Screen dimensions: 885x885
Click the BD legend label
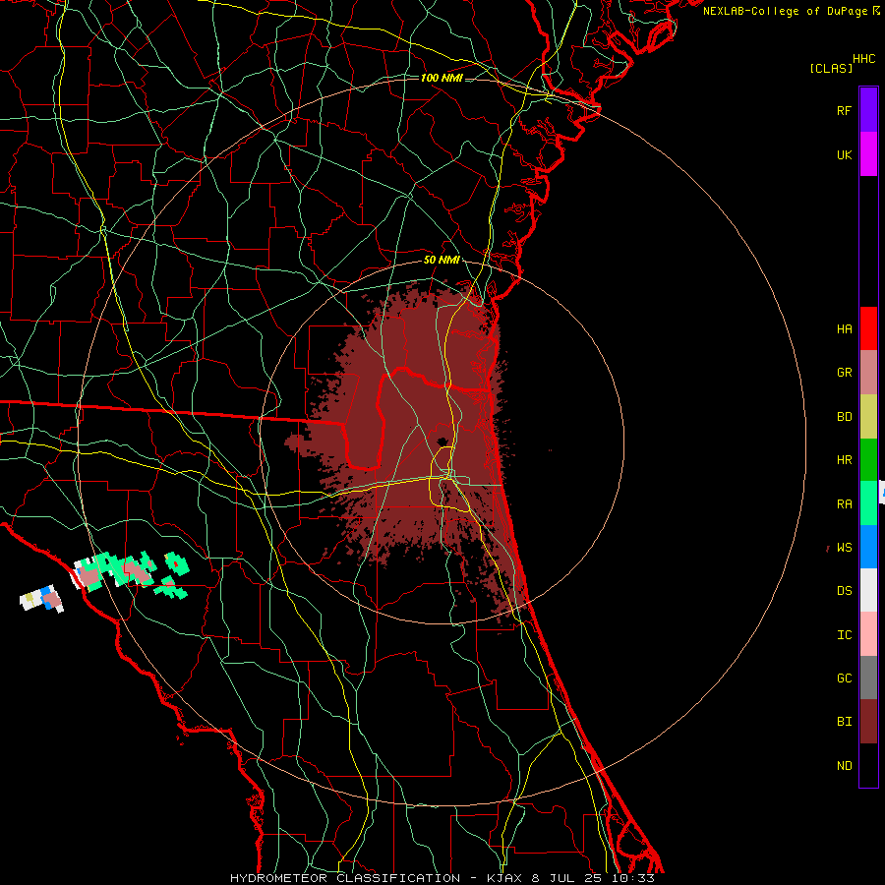(x=844, y=417)
